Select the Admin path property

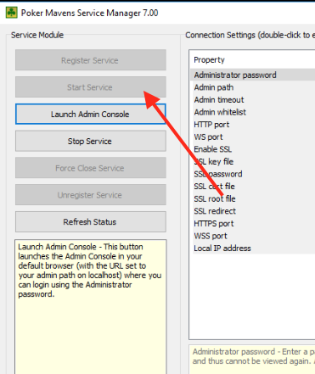pyautogui.click(x=253, y=87)
